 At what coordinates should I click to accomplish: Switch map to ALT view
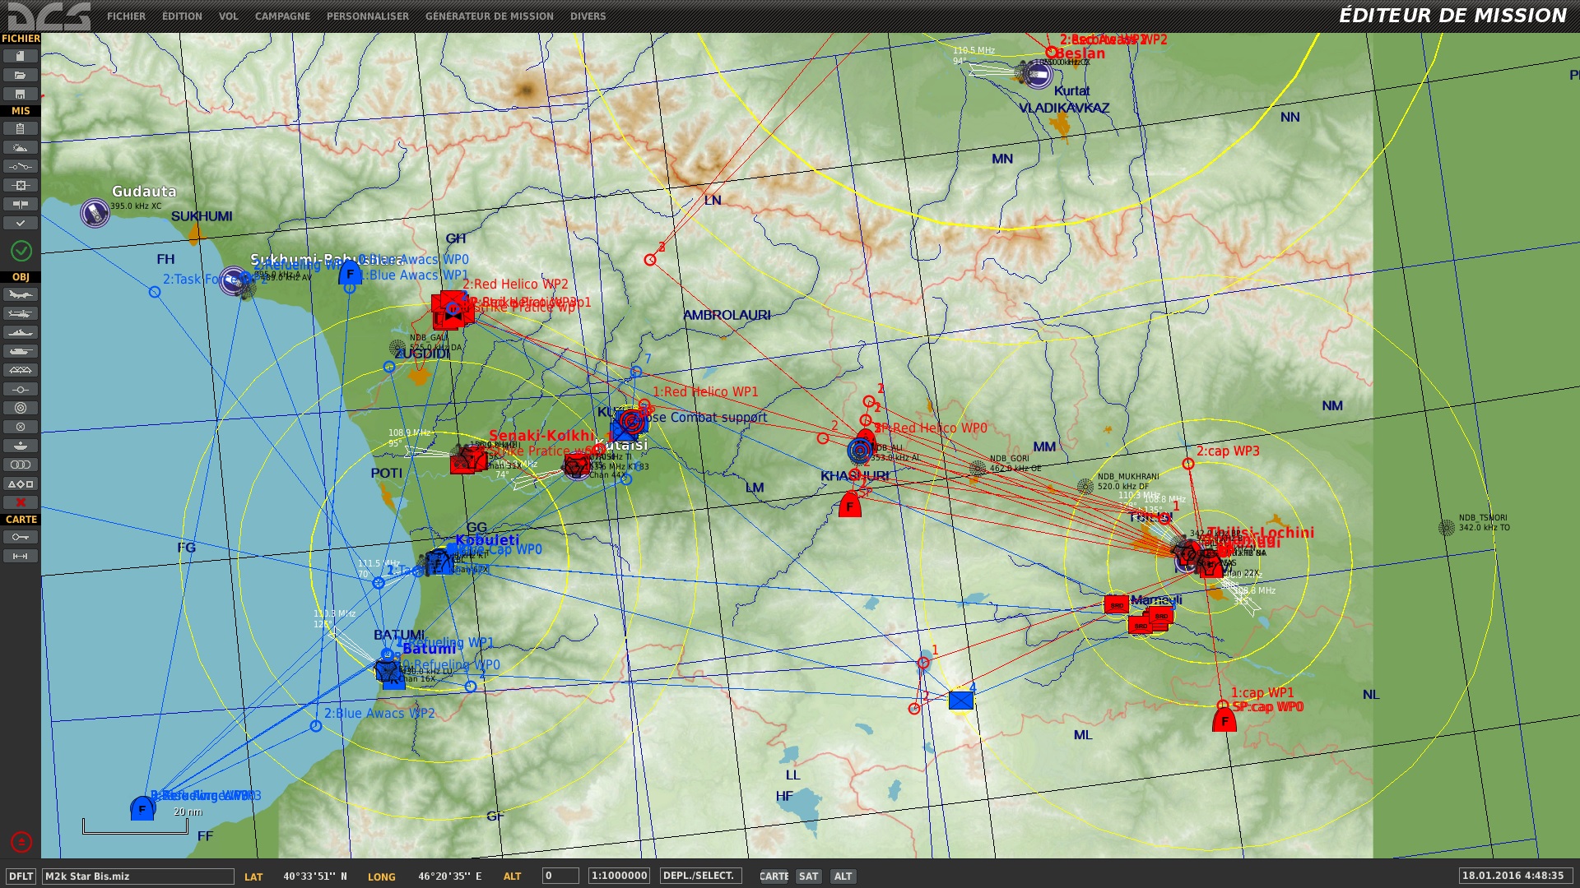(843, 876)
